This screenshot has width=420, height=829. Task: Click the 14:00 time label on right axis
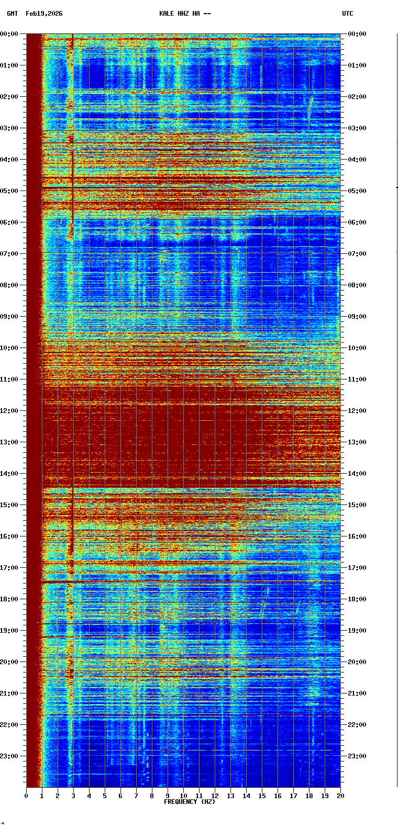(x=357, y=474)
